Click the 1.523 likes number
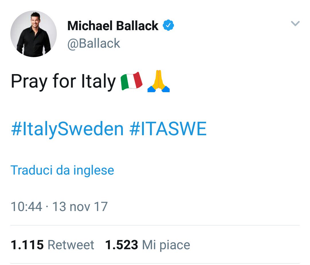The width and height of the screenshot is (310, 265). [x=122, y=245]
